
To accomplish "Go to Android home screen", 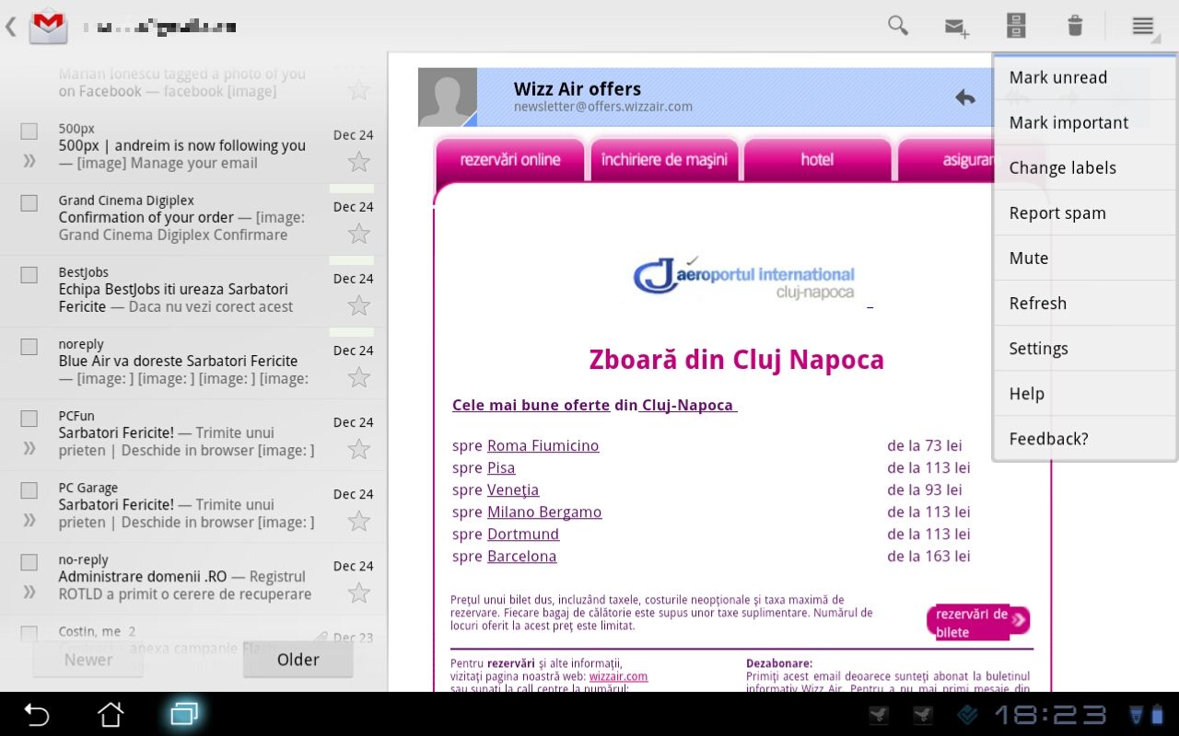I will (x=111, y=714).
